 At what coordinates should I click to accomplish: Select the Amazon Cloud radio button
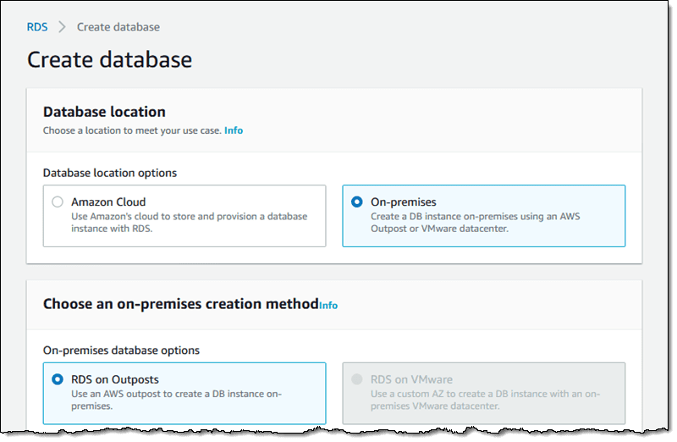click(58, 202)
